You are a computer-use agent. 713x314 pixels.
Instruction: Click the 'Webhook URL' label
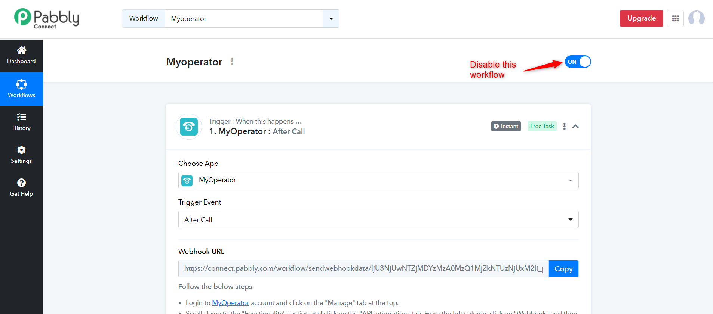coord(201,251)
